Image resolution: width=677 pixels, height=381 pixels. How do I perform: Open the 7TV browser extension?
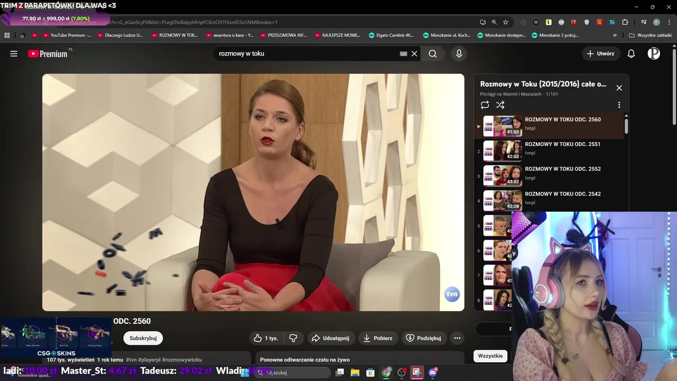click(x=612, y=22)
